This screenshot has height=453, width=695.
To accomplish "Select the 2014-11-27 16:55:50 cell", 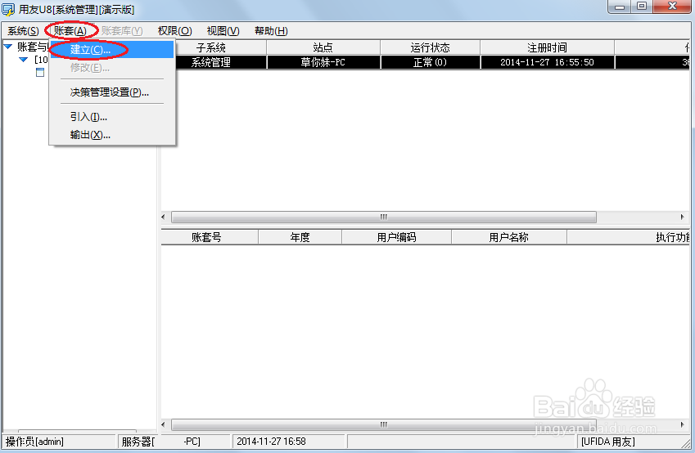I will (x=547, y=62).
